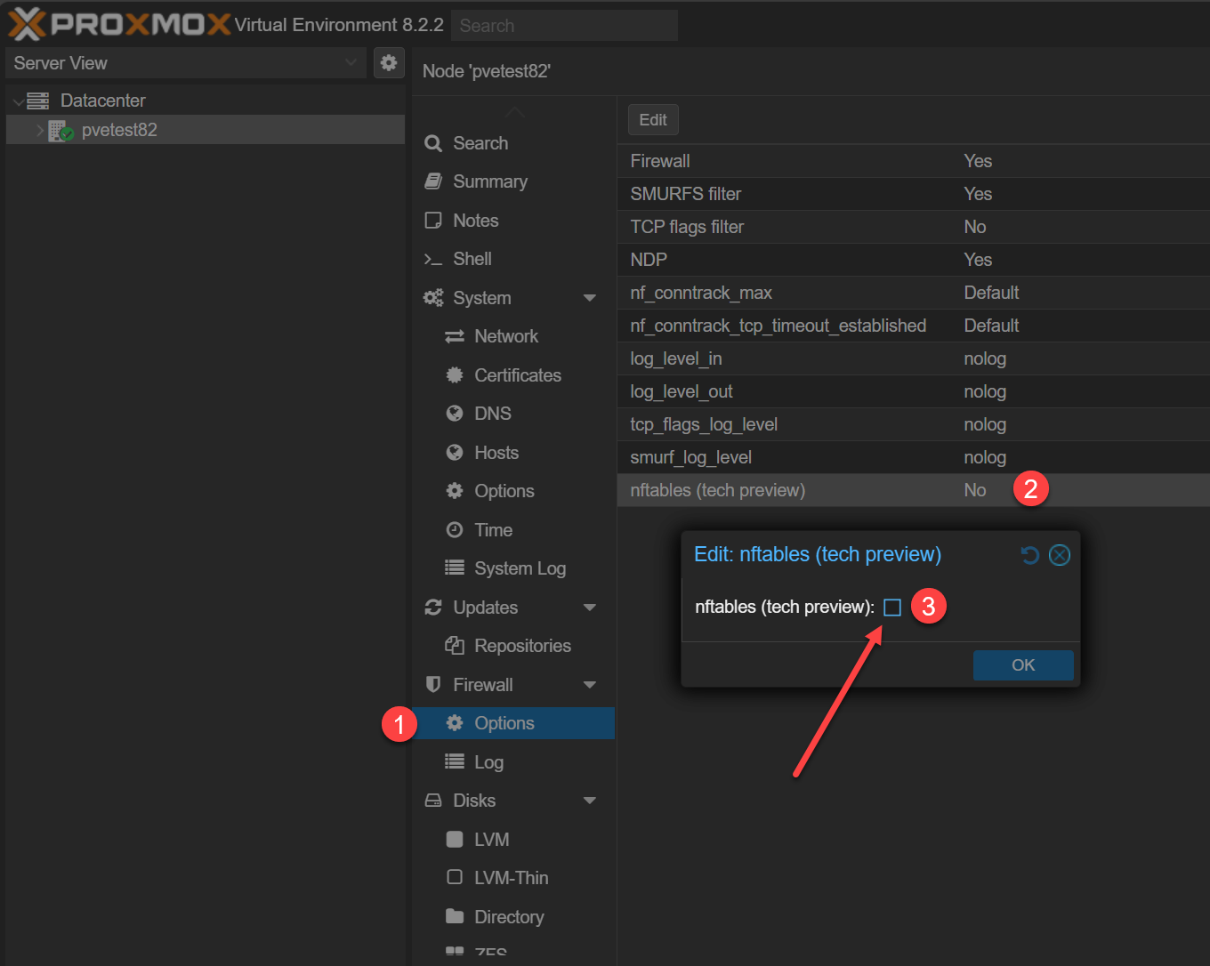Click the gear icon beside Firewall Options
Viewport: 1210px width, 966px height.
(455, 723)
